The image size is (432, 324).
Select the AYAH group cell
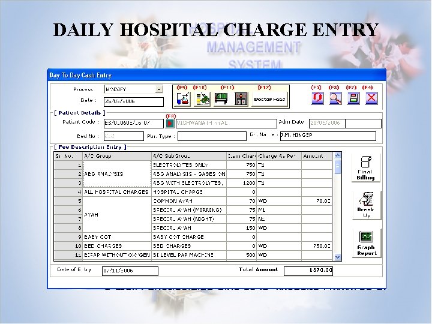[117, 215]
